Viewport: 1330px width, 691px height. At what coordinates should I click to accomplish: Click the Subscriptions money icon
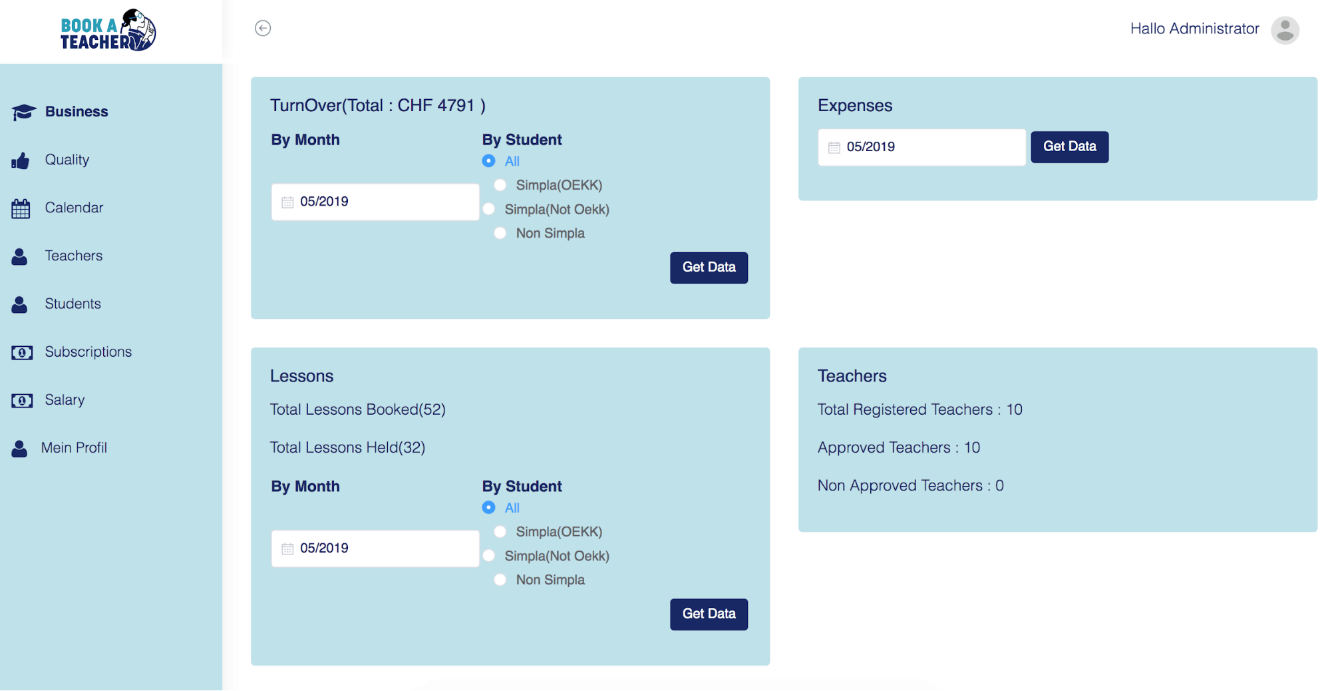21,352
